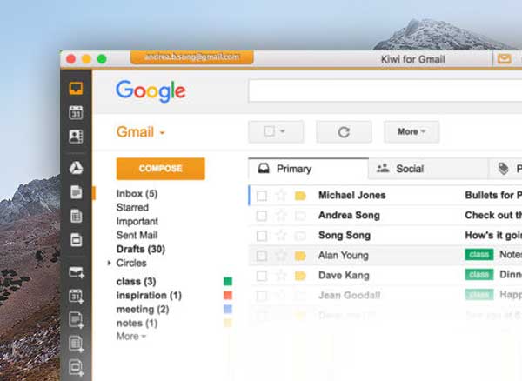Viewport: 522px width, 381px height.
Task: Open the Gmail dropdown menu
Action: [x=141, y=132]
